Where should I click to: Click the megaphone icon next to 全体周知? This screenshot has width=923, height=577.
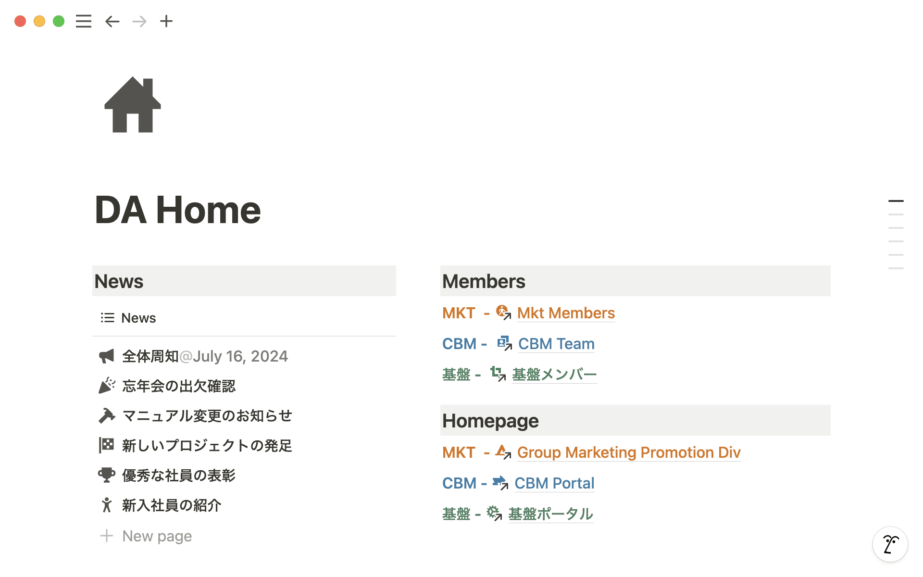coord(107,356)
